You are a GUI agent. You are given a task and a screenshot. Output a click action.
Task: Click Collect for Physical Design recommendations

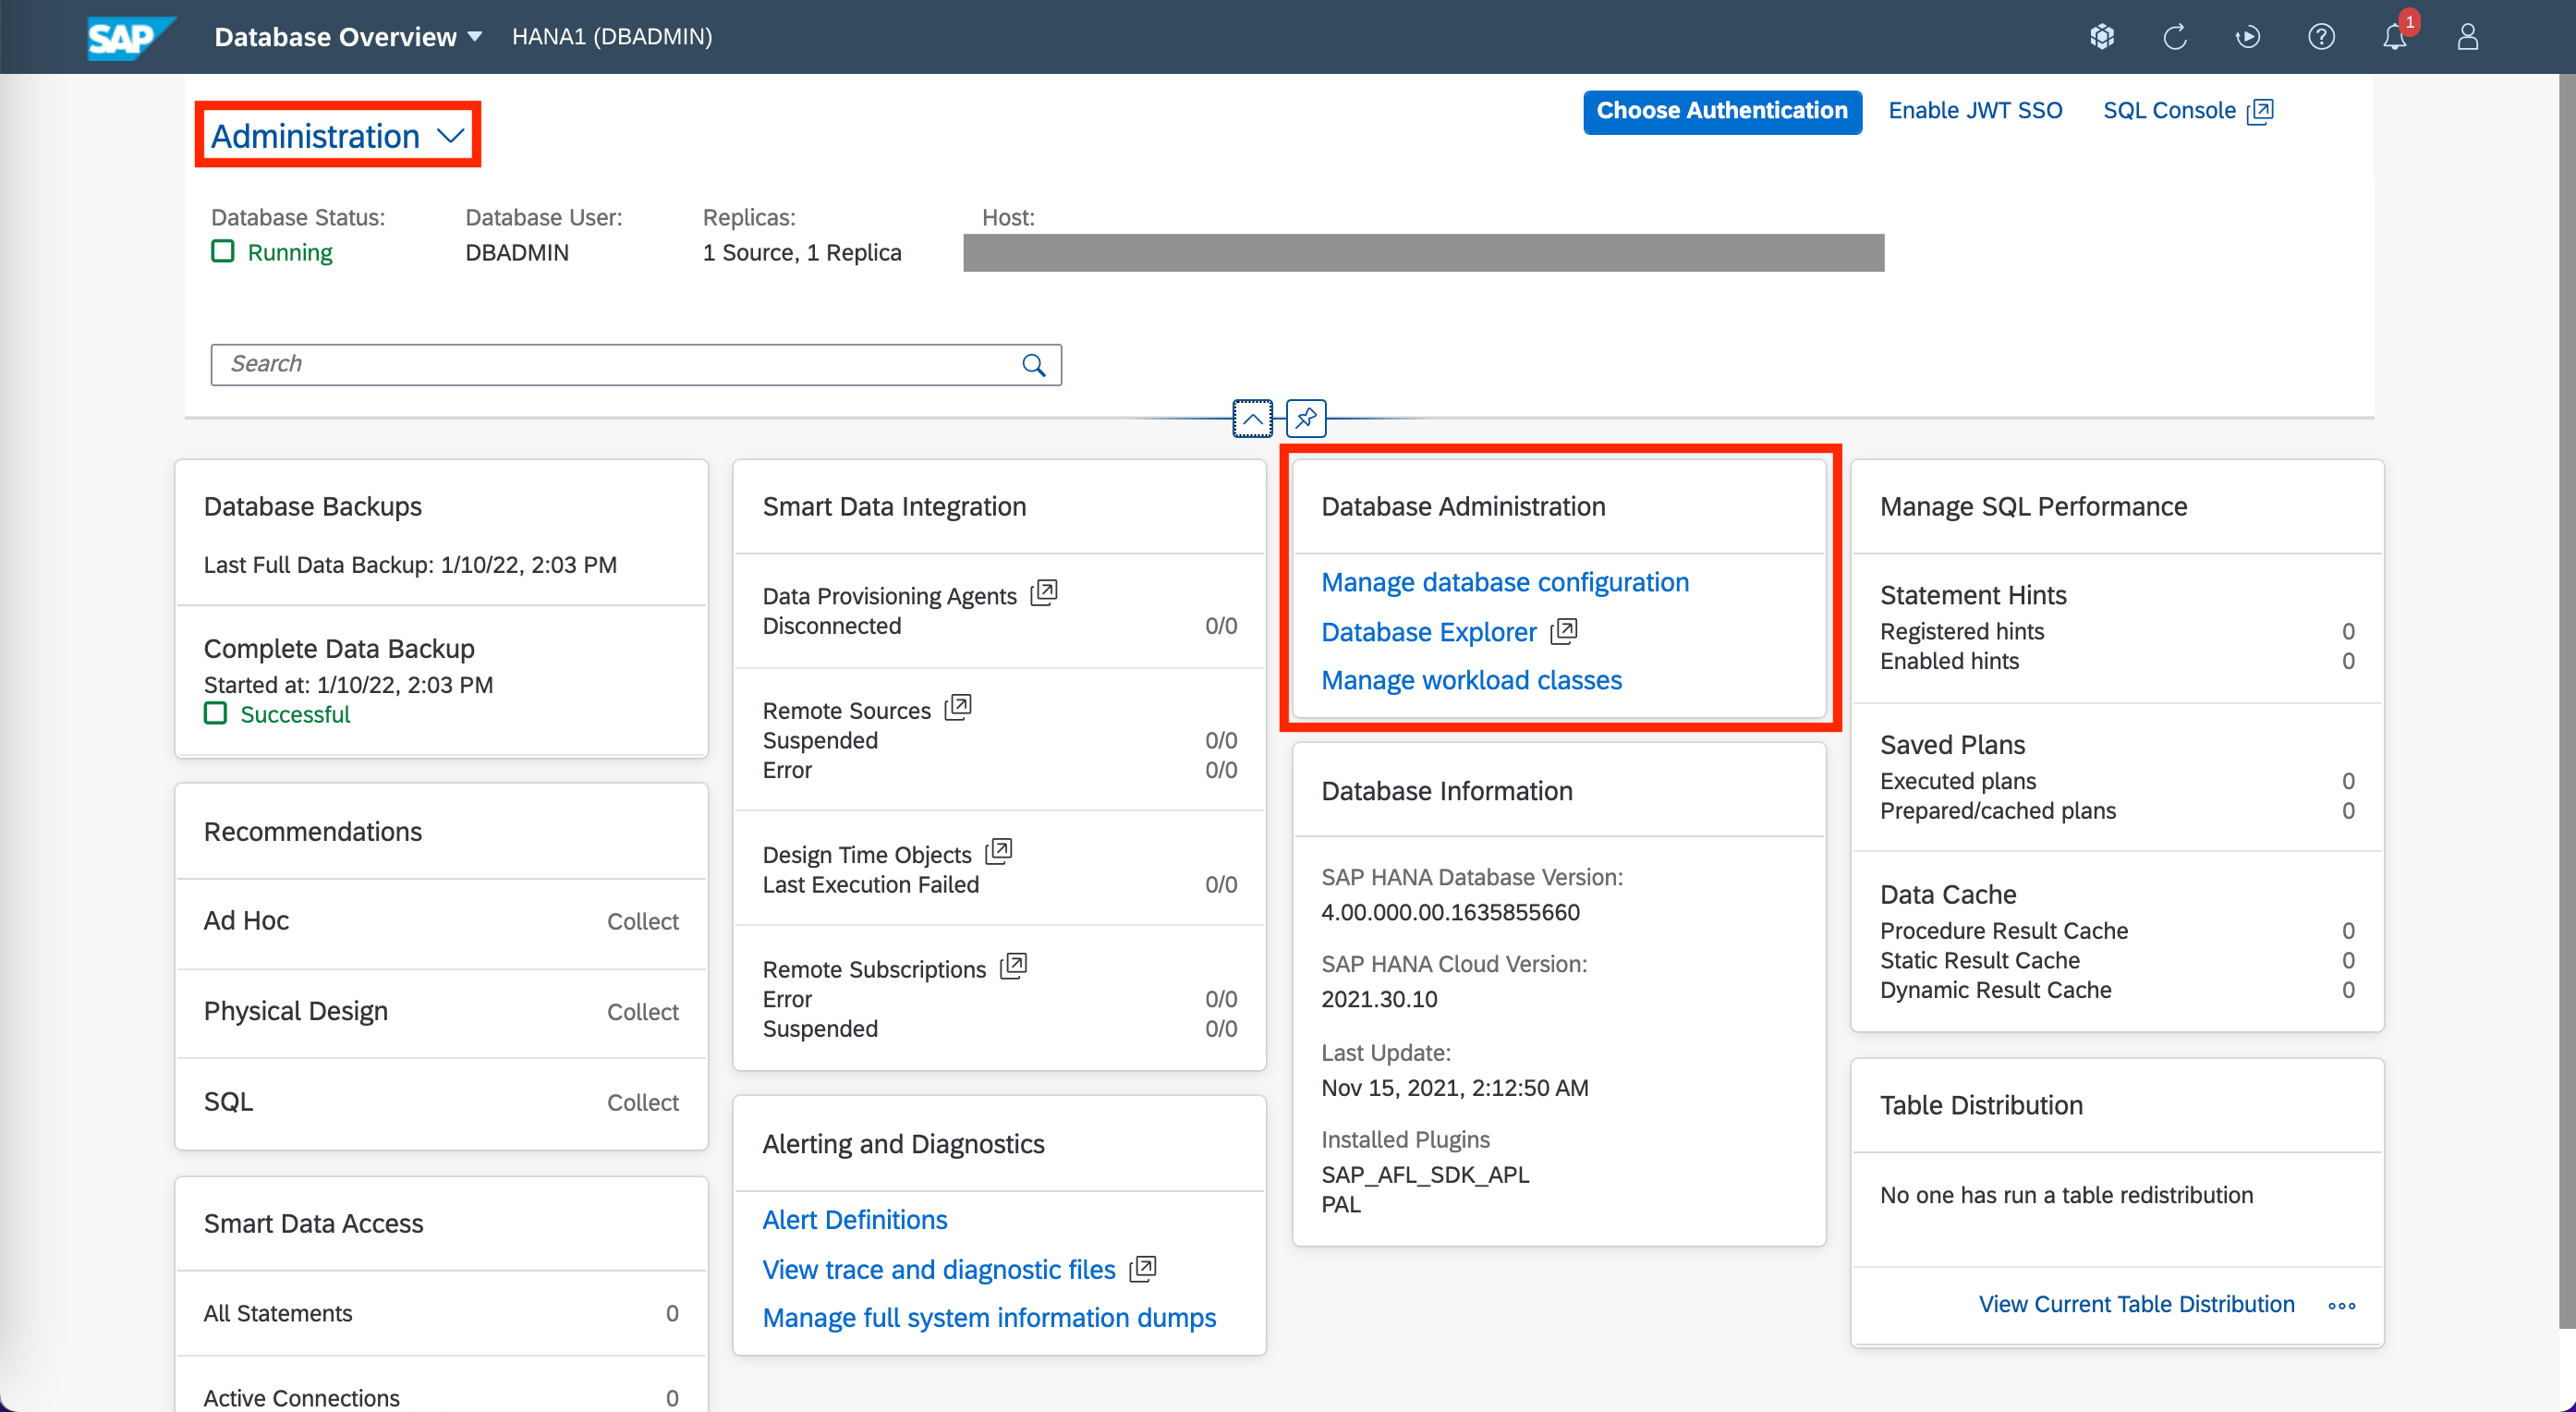point(642,1012)
